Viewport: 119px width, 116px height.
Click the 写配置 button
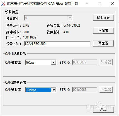[x=103, y=43]
